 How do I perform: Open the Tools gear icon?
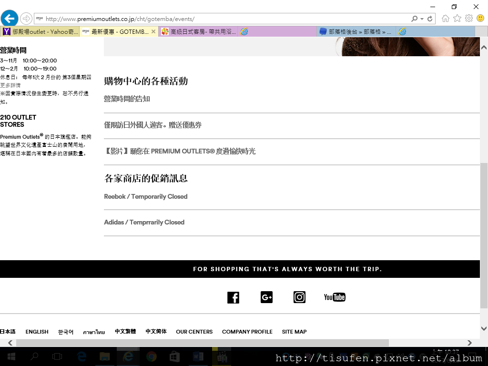coord(469,19)
